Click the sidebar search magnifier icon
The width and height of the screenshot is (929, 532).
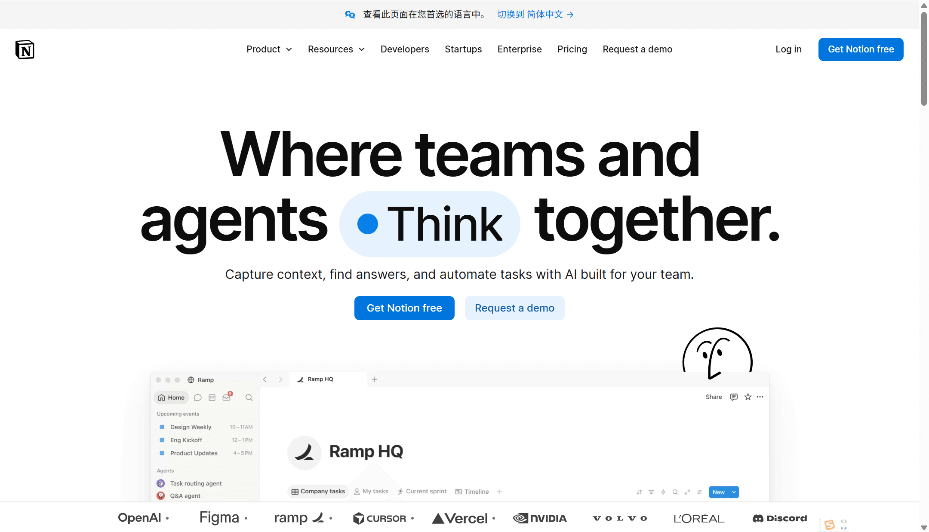249,397
